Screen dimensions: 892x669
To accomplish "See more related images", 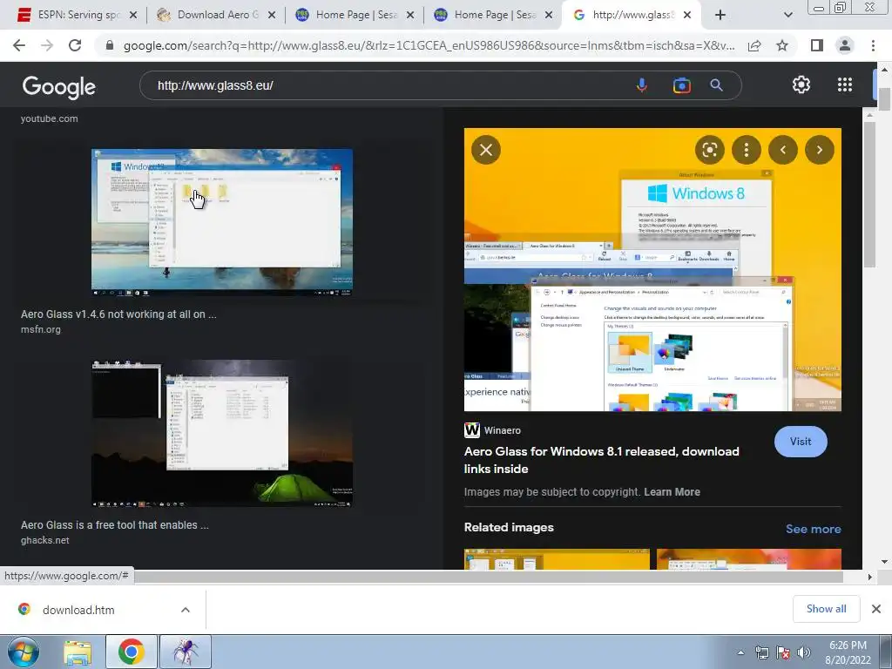I will pyautogui.click(x=813, y=529).
